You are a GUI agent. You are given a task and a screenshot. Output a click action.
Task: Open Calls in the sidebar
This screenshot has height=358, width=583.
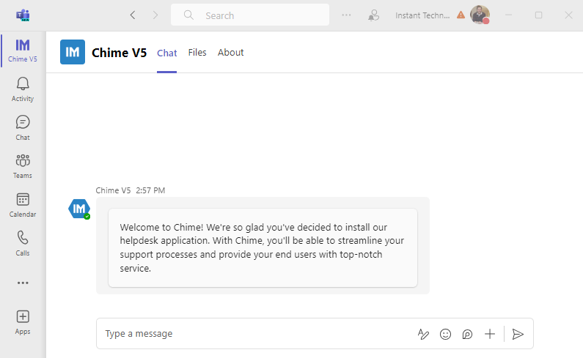coord(23,244)
